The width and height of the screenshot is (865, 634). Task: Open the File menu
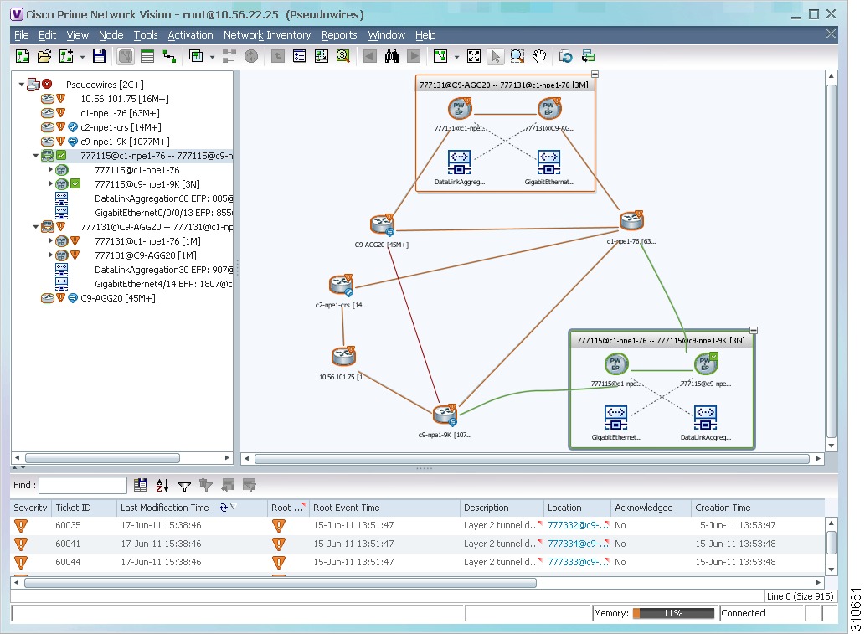tap(22, 35)
